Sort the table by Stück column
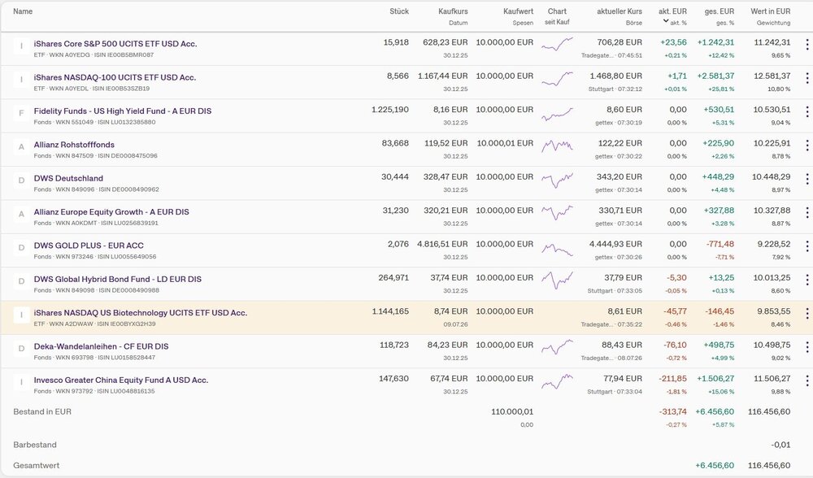The width and height of the screenshot is (813, 478). coord(399,11)
